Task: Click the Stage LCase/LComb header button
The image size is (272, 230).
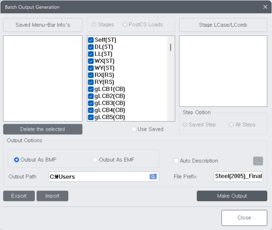Action: click(223, 25)
